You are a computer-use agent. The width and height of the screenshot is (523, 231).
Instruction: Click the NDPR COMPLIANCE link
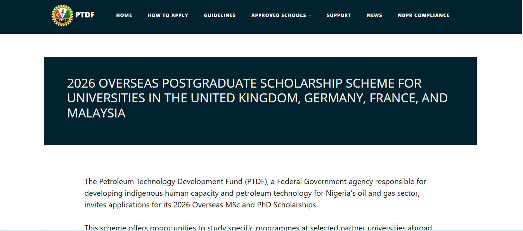(423, 16)
